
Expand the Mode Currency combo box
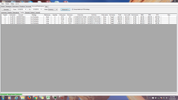[53, 10]
